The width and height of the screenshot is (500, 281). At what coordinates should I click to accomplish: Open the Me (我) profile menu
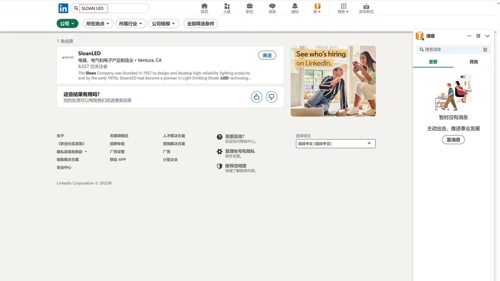point(317,8)
